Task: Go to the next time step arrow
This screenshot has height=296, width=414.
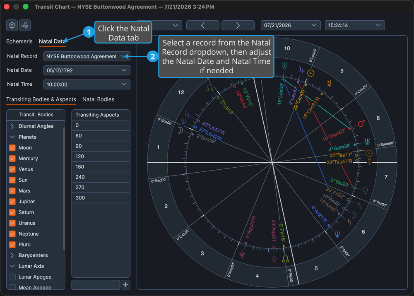Action: pyautogui.click(x=238, y=25)
